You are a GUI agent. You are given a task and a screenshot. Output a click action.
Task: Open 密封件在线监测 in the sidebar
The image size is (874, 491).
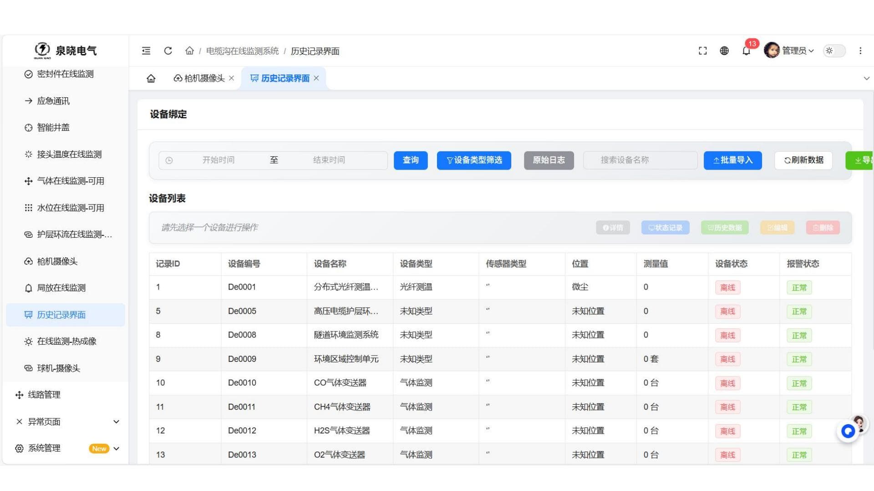[65, 74]
